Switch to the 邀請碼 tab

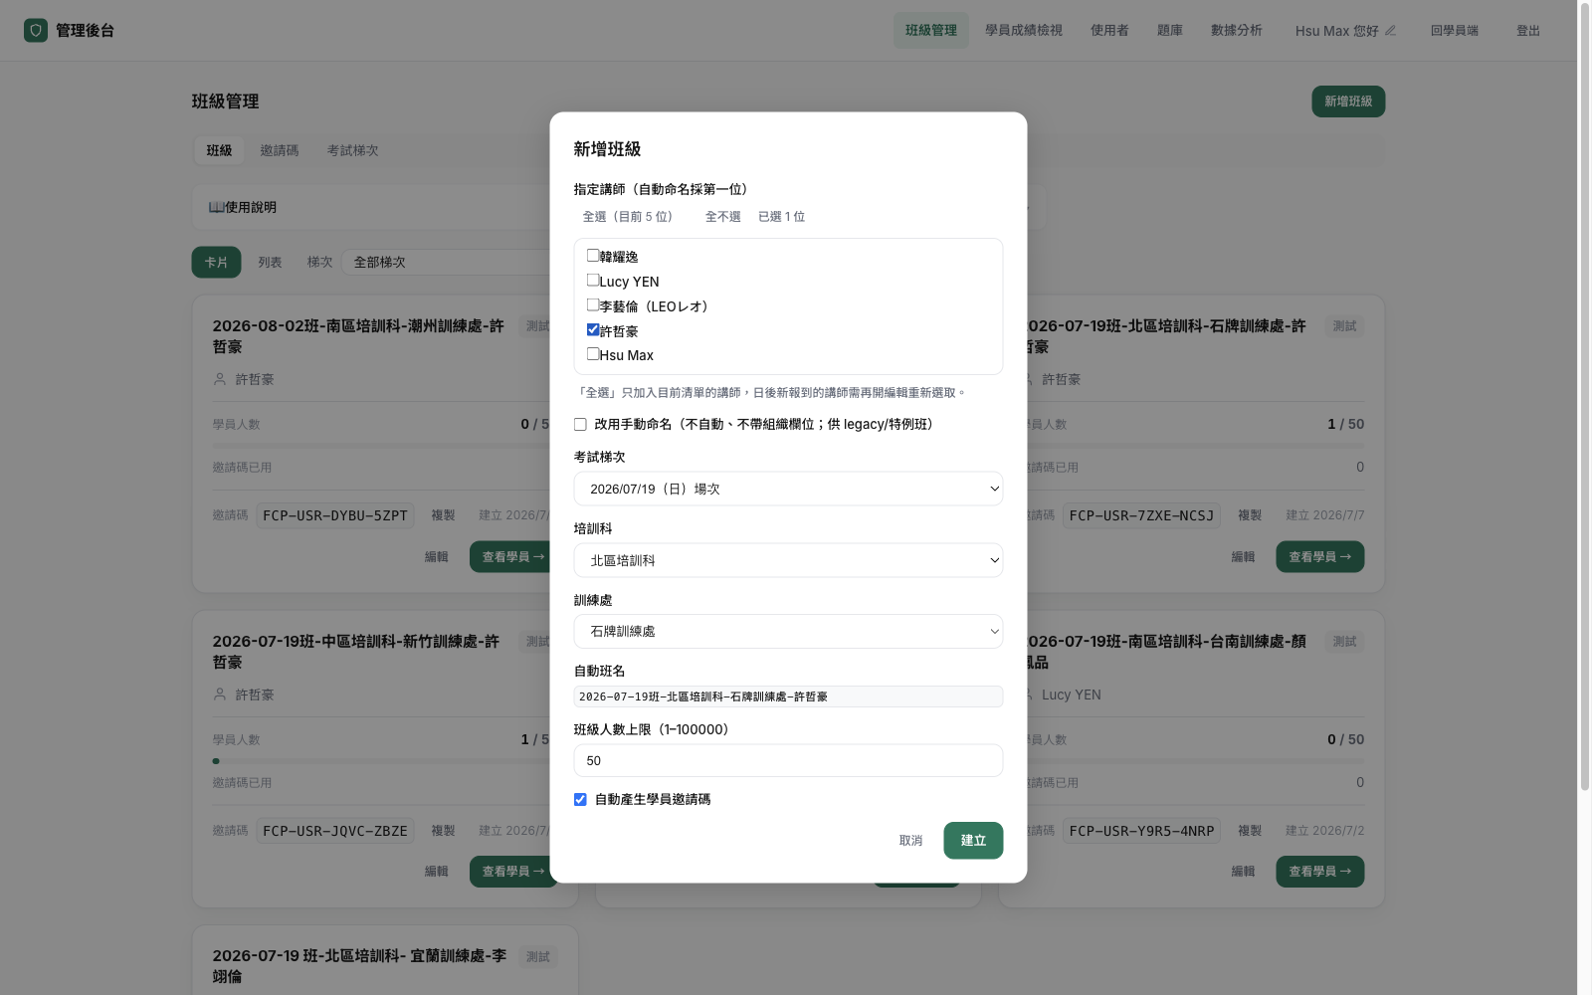tap(280, 150)
